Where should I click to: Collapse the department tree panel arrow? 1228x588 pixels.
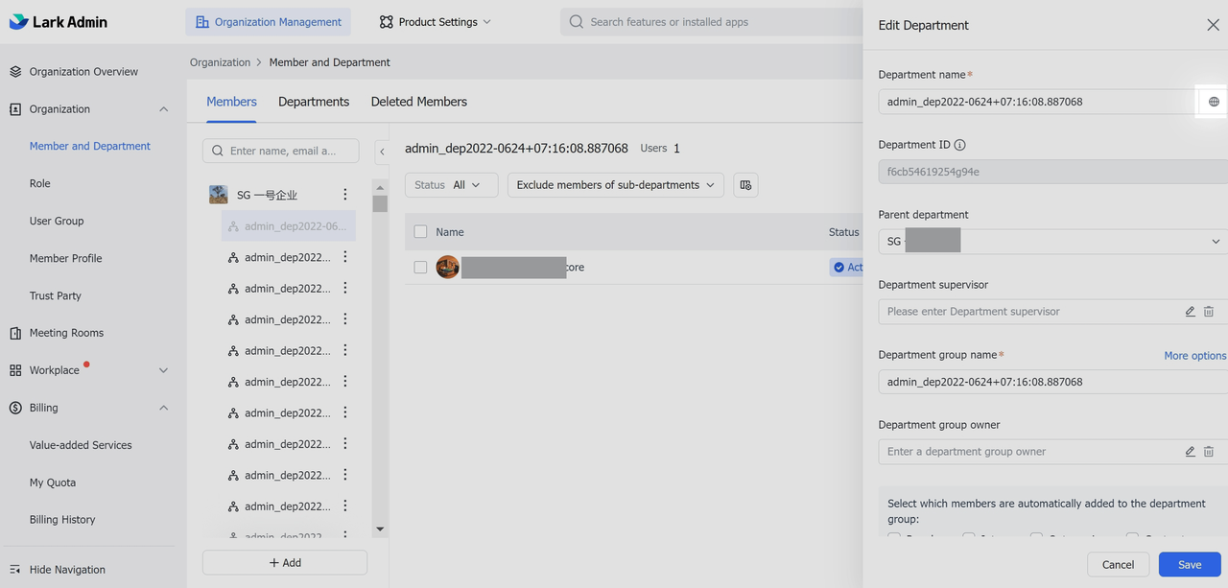[x=382, y=152]
